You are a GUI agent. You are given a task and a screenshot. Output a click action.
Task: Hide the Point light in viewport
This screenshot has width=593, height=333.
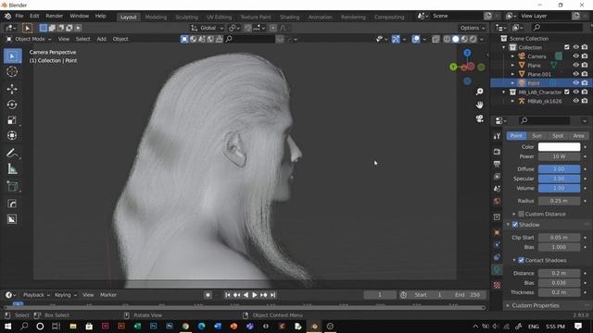(x=576, y=83)
